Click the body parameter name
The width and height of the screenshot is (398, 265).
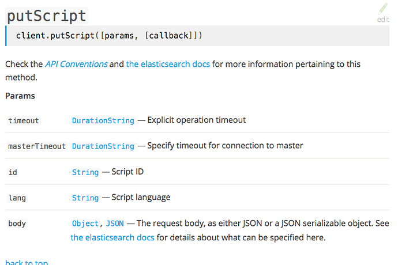(x=17, y=224)
